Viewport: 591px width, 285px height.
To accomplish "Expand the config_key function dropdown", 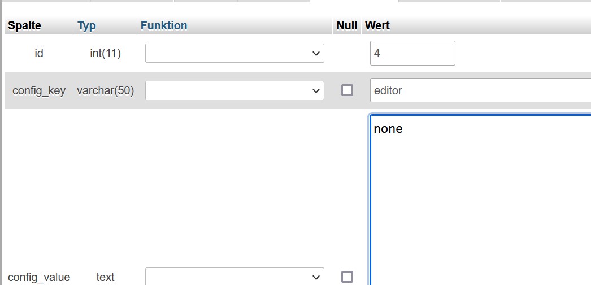I will (234, 90).
